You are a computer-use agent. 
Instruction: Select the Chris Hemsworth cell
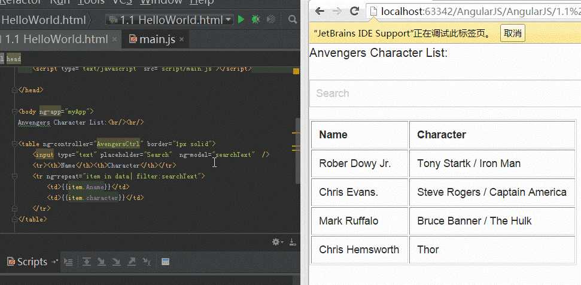click(x=360, y=250)
